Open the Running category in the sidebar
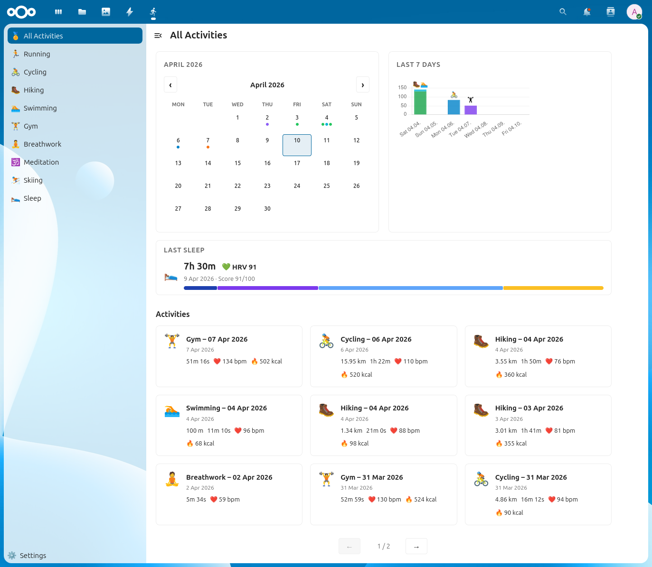This screenshot has width=652, height=567. coord(37,54)
